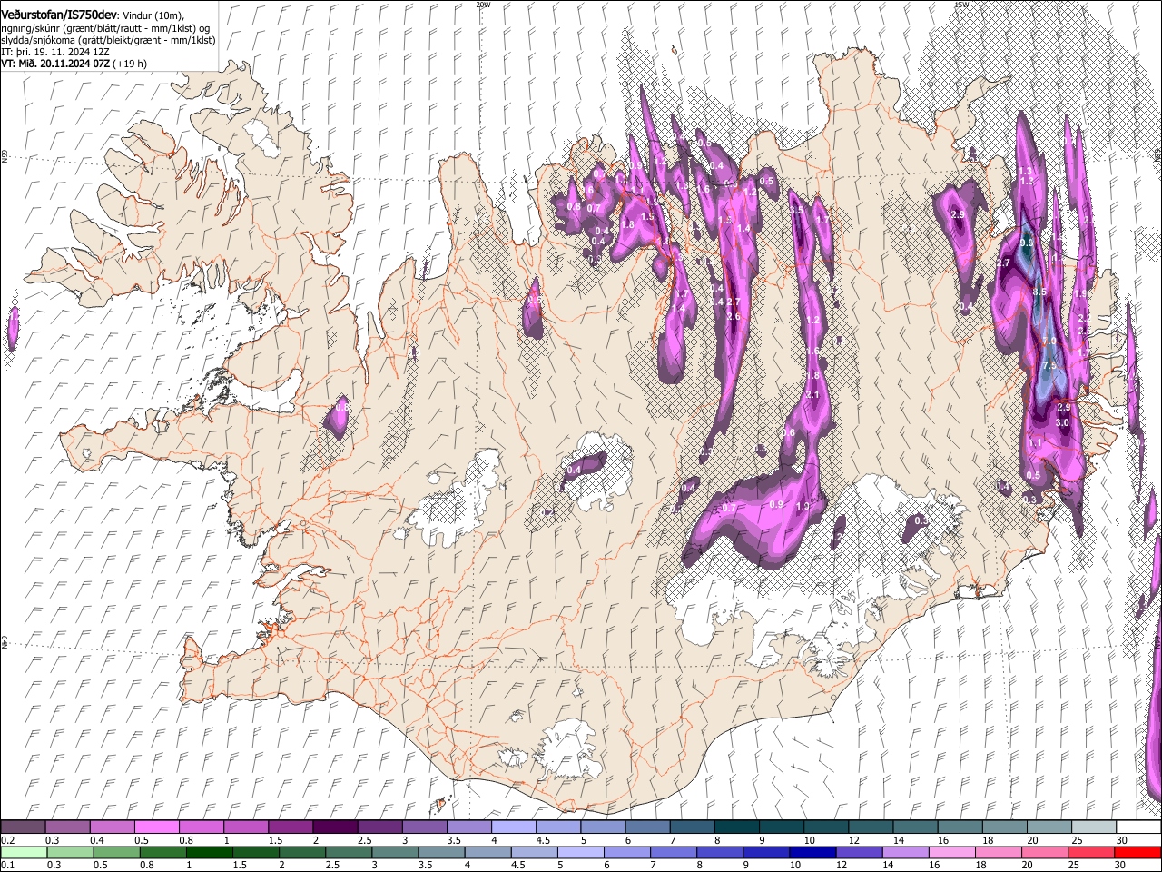Click the bright red 30 swatch in lower legend
1162x872 pixels.
point(1138,852)
